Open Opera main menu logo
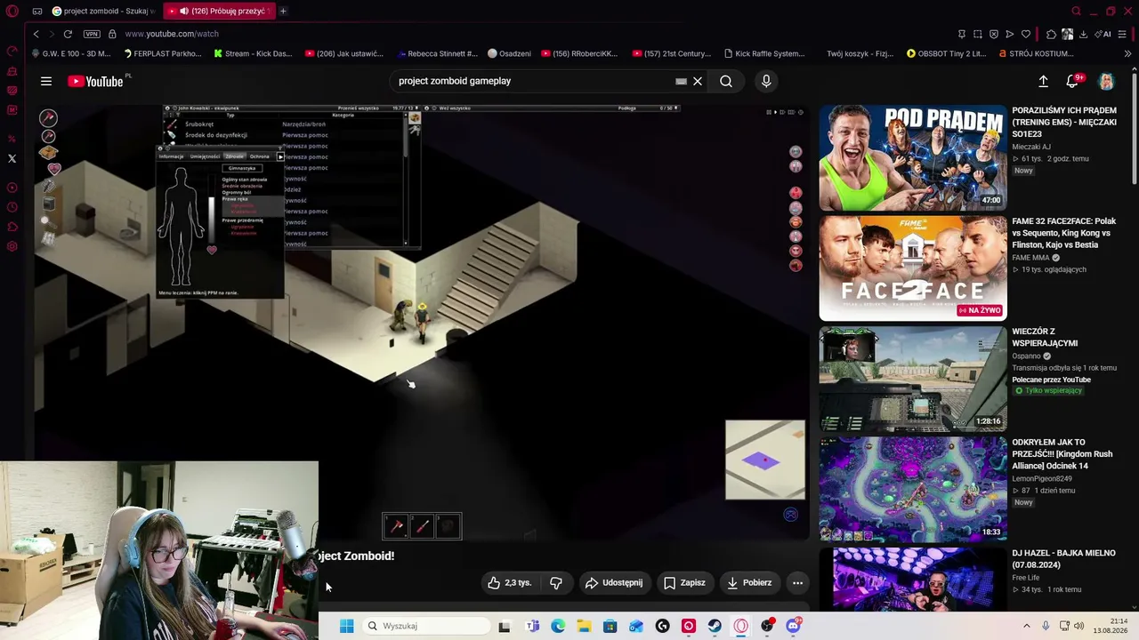The width and height of the screenshot is (1139, 640). click(12, 11)
